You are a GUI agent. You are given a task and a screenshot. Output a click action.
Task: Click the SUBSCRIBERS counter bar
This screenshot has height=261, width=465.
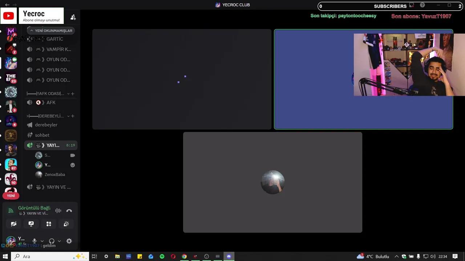pyautogui.click(x=391, y=6)
